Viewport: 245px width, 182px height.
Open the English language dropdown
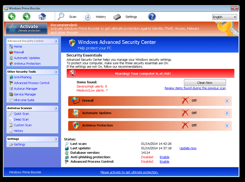pyautogui.click(x=224, y=17)
